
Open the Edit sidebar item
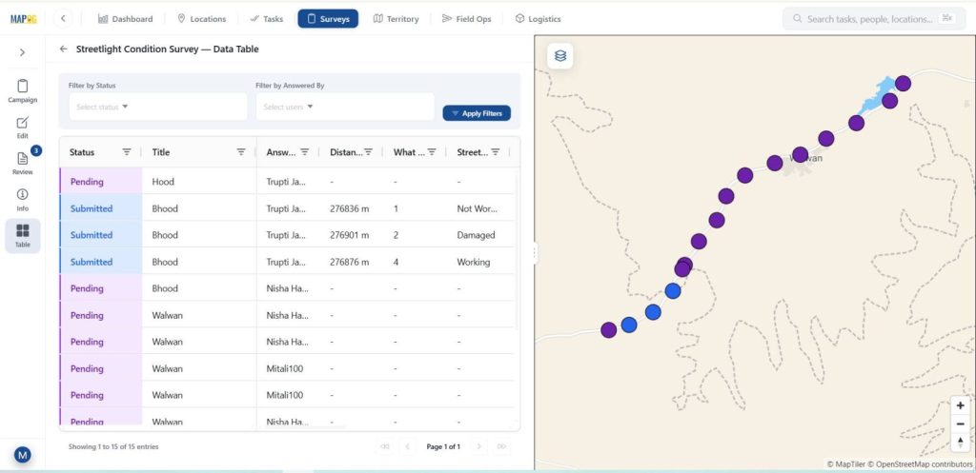(23, 128)
